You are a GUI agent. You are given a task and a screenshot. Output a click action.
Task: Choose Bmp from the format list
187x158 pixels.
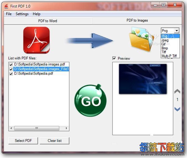(x=170, y=48)
